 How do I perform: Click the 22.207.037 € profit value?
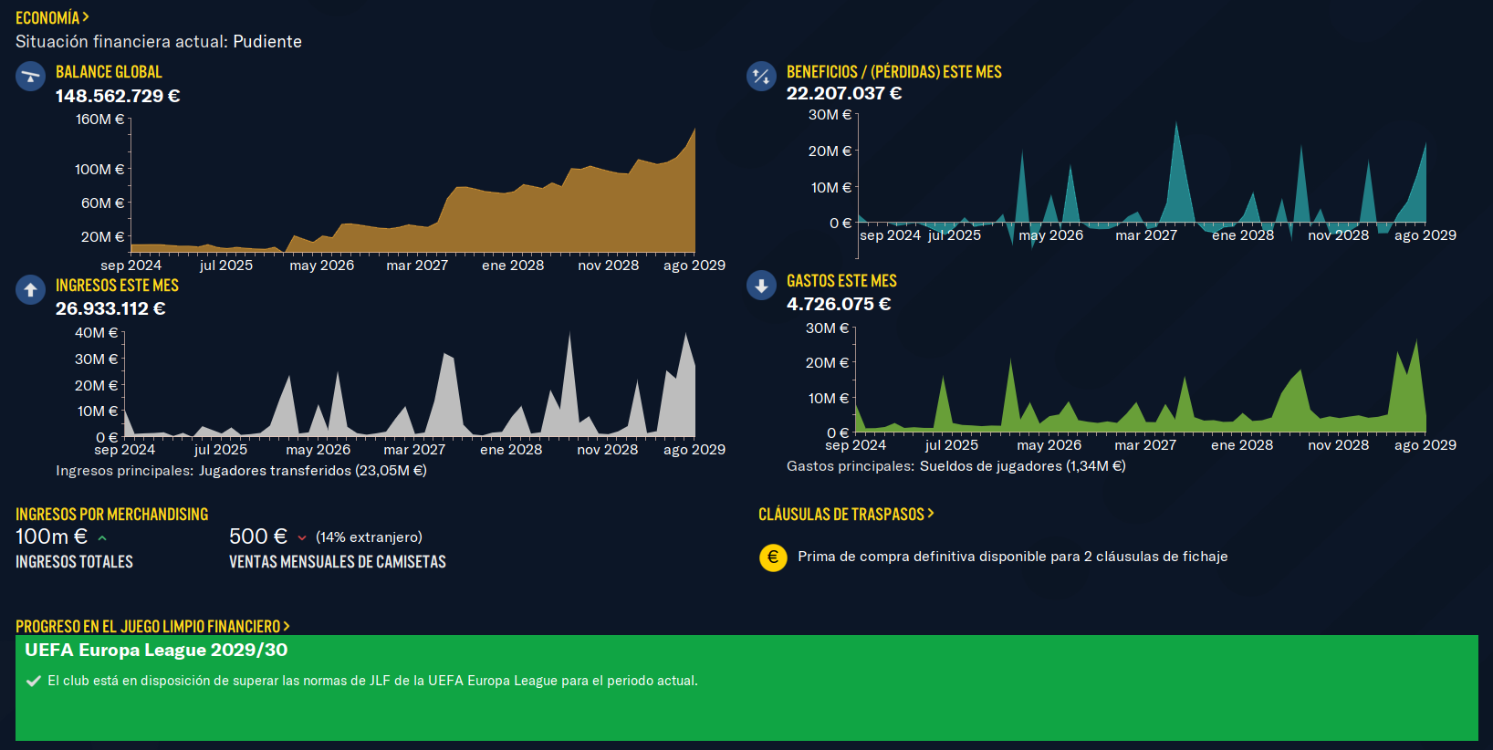pos(844,93)
